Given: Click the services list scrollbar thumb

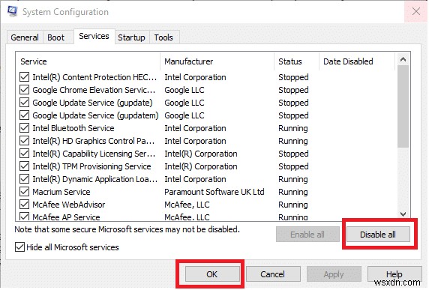Looking at the screenshot, I should (x=403, y=106).
